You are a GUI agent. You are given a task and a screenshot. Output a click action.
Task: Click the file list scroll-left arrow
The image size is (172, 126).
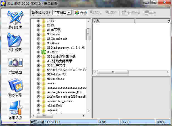[95, 72]
